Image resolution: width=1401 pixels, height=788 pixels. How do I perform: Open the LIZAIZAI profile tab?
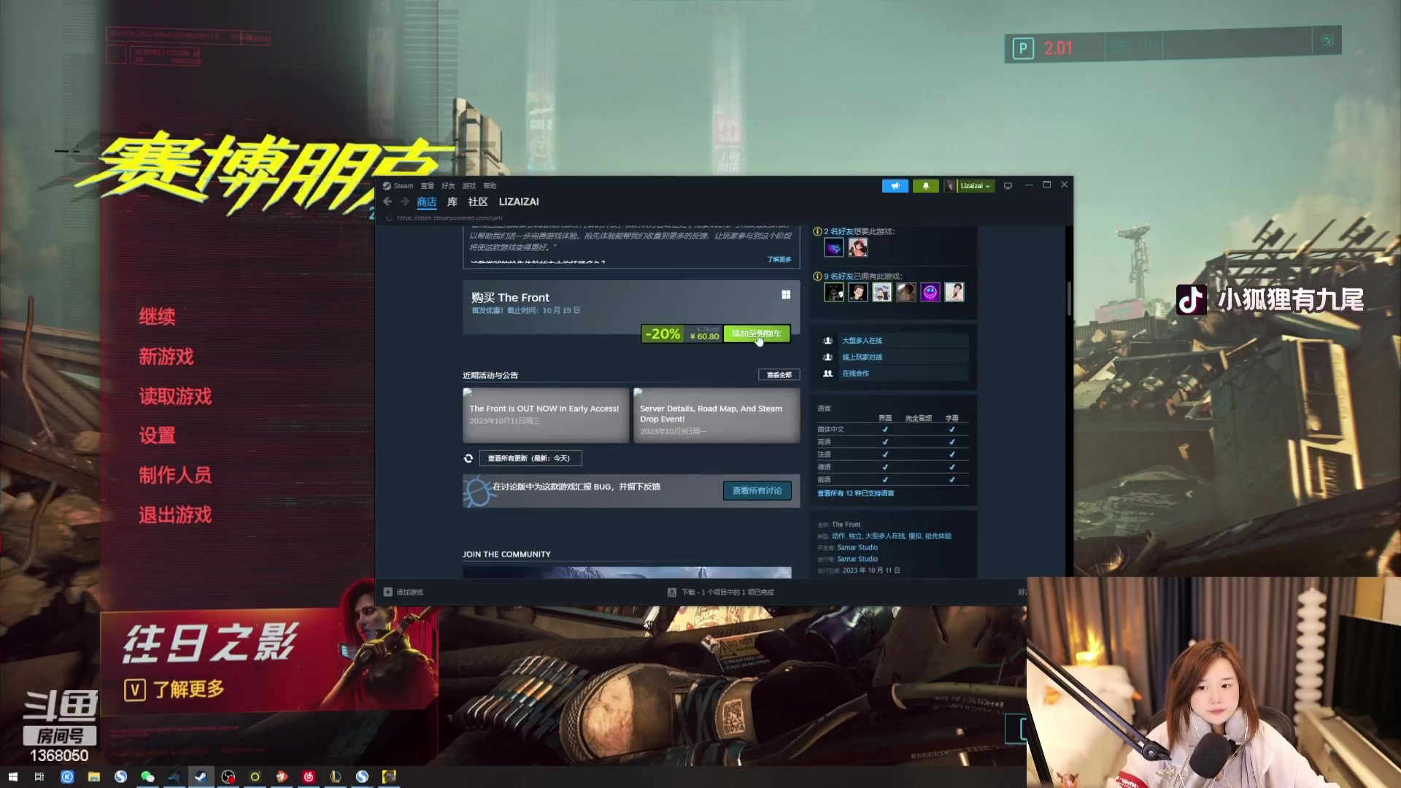click(x=519, y=202)
